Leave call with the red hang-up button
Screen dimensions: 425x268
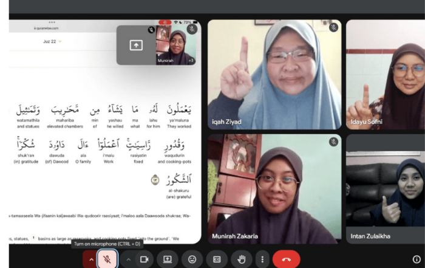[286, 259]
